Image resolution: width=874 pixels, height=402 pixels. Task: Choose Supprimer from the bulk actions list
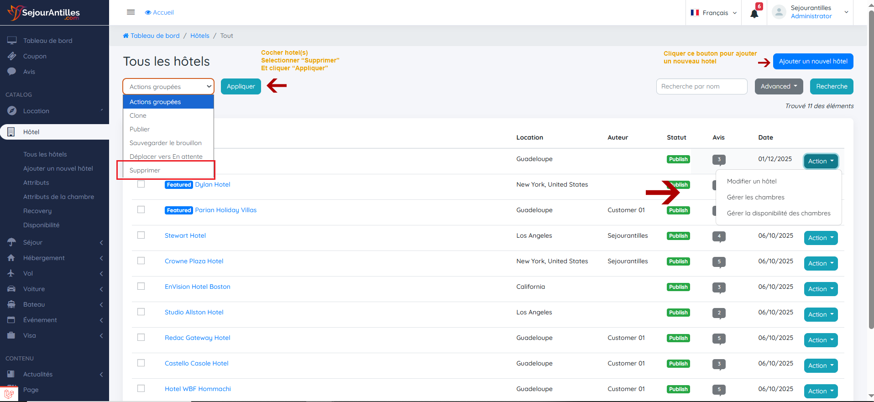[145, 170]
